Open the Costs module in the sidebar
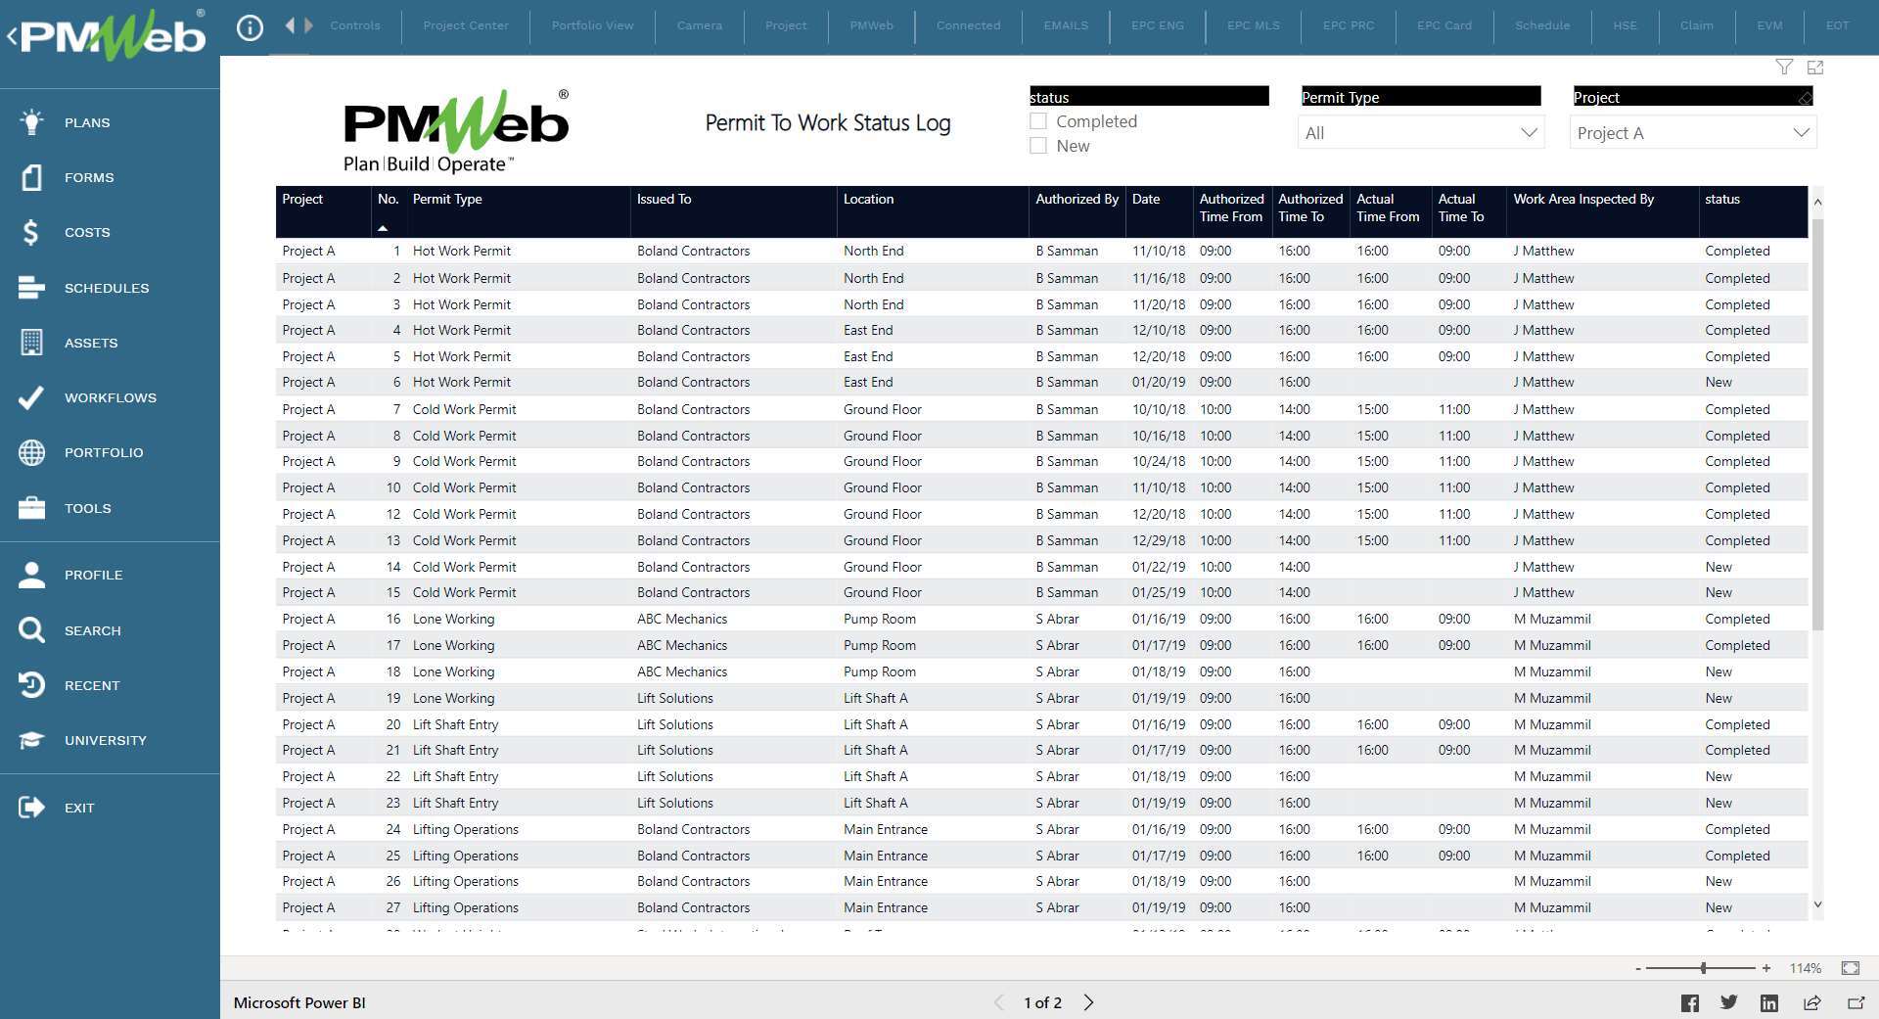The image size is (1879, 1019). coord(87,233)
